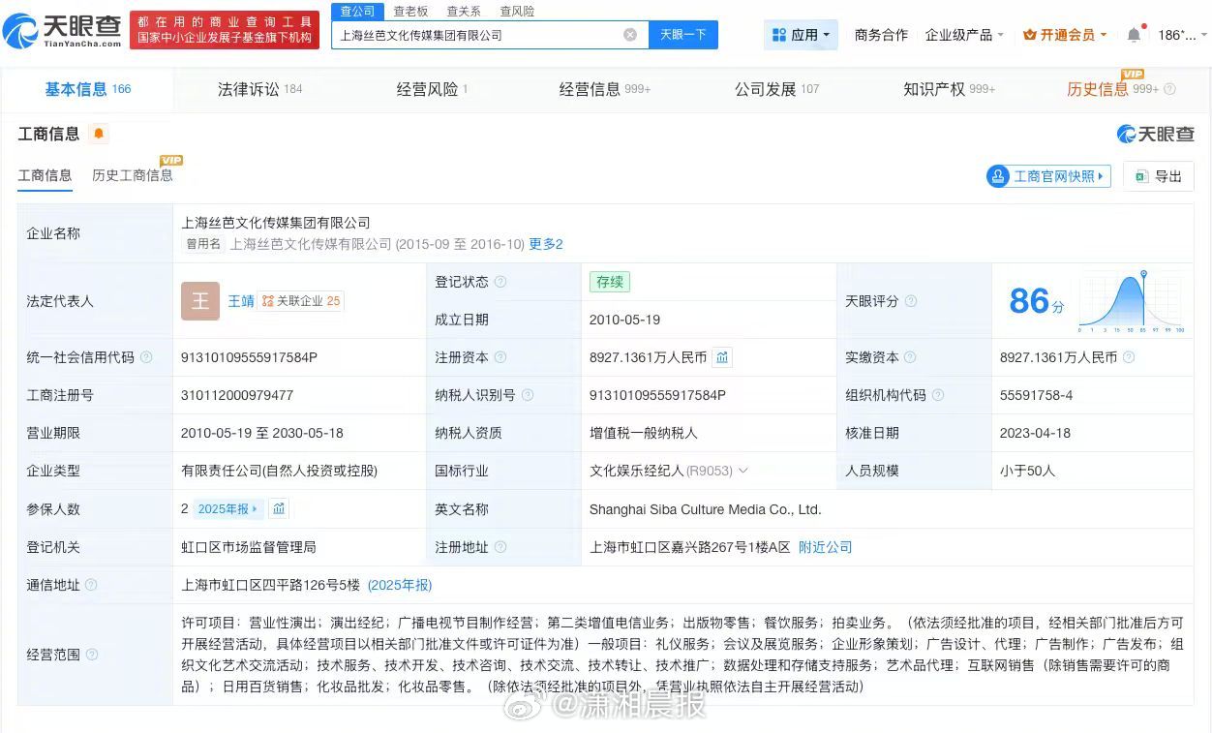This screenshot has width=1212, height=733.
Task: Click the company name search input field
Action: click(x=474, y=35)
